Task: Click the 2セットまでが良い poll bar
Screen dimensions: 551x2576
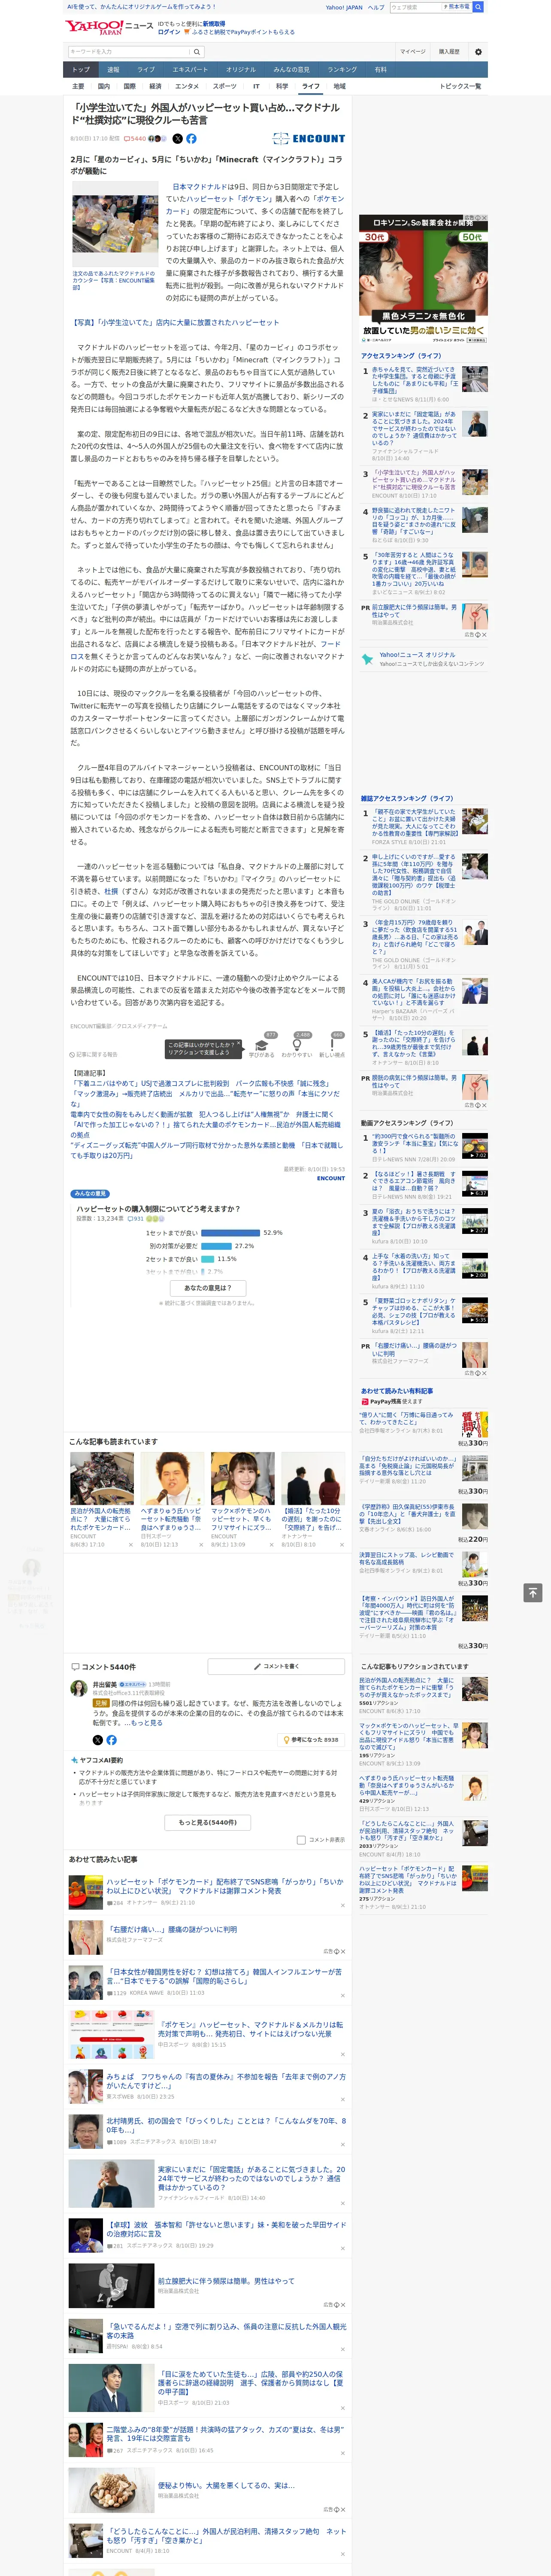Action: point(208,1259)
